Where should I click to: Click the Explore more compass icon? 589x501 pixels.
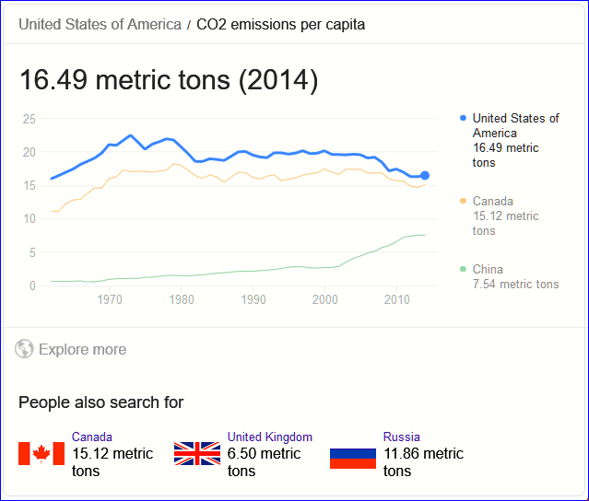25,350
